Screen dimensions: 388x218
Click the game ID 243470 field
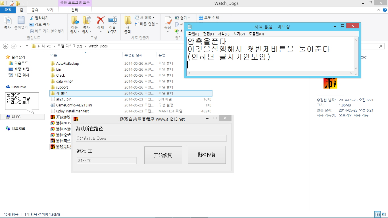107,161
